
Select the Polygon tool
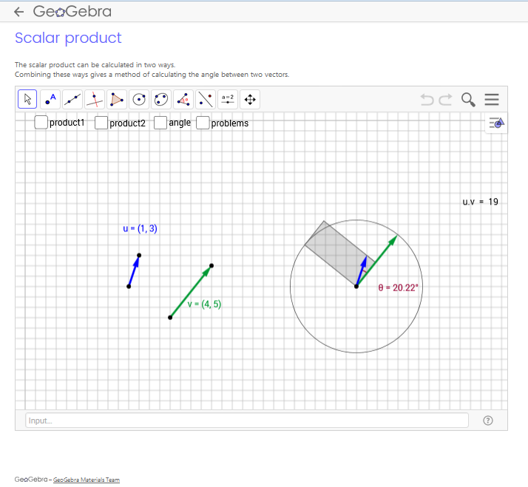[117, 99]
